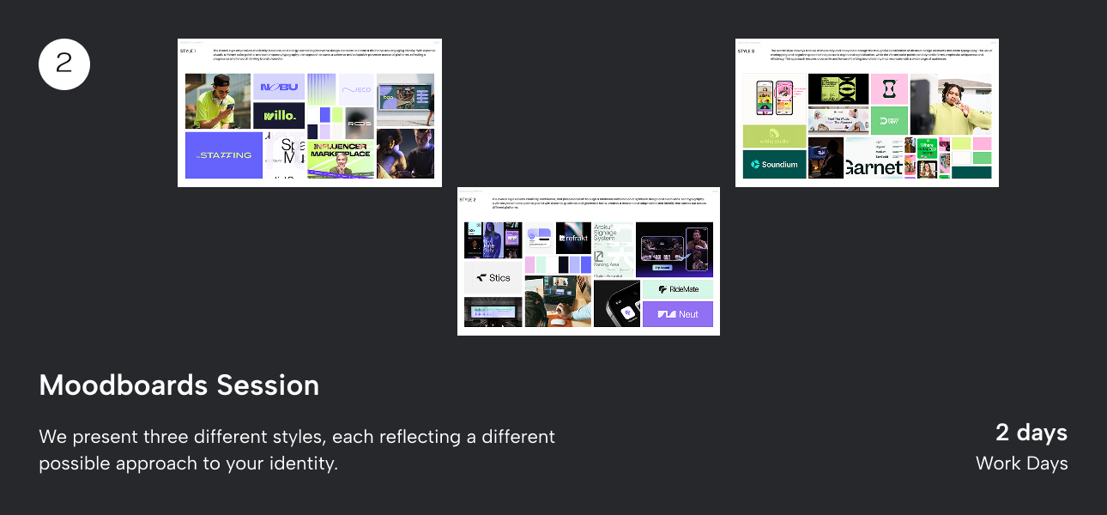Click the Aroku Signage System tile
The width and height of the screenshot is (1107, 515).
pos(613,249)
